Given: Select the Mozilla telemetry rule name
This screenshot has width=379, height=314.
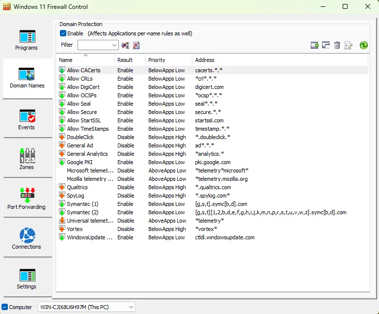Looking at the screenshot, I should [x=90, y=179].
